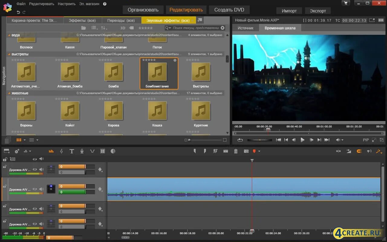This screenshot has width=387, height=242.
Task: Open the Настроить menu
Action: (67, 4)
